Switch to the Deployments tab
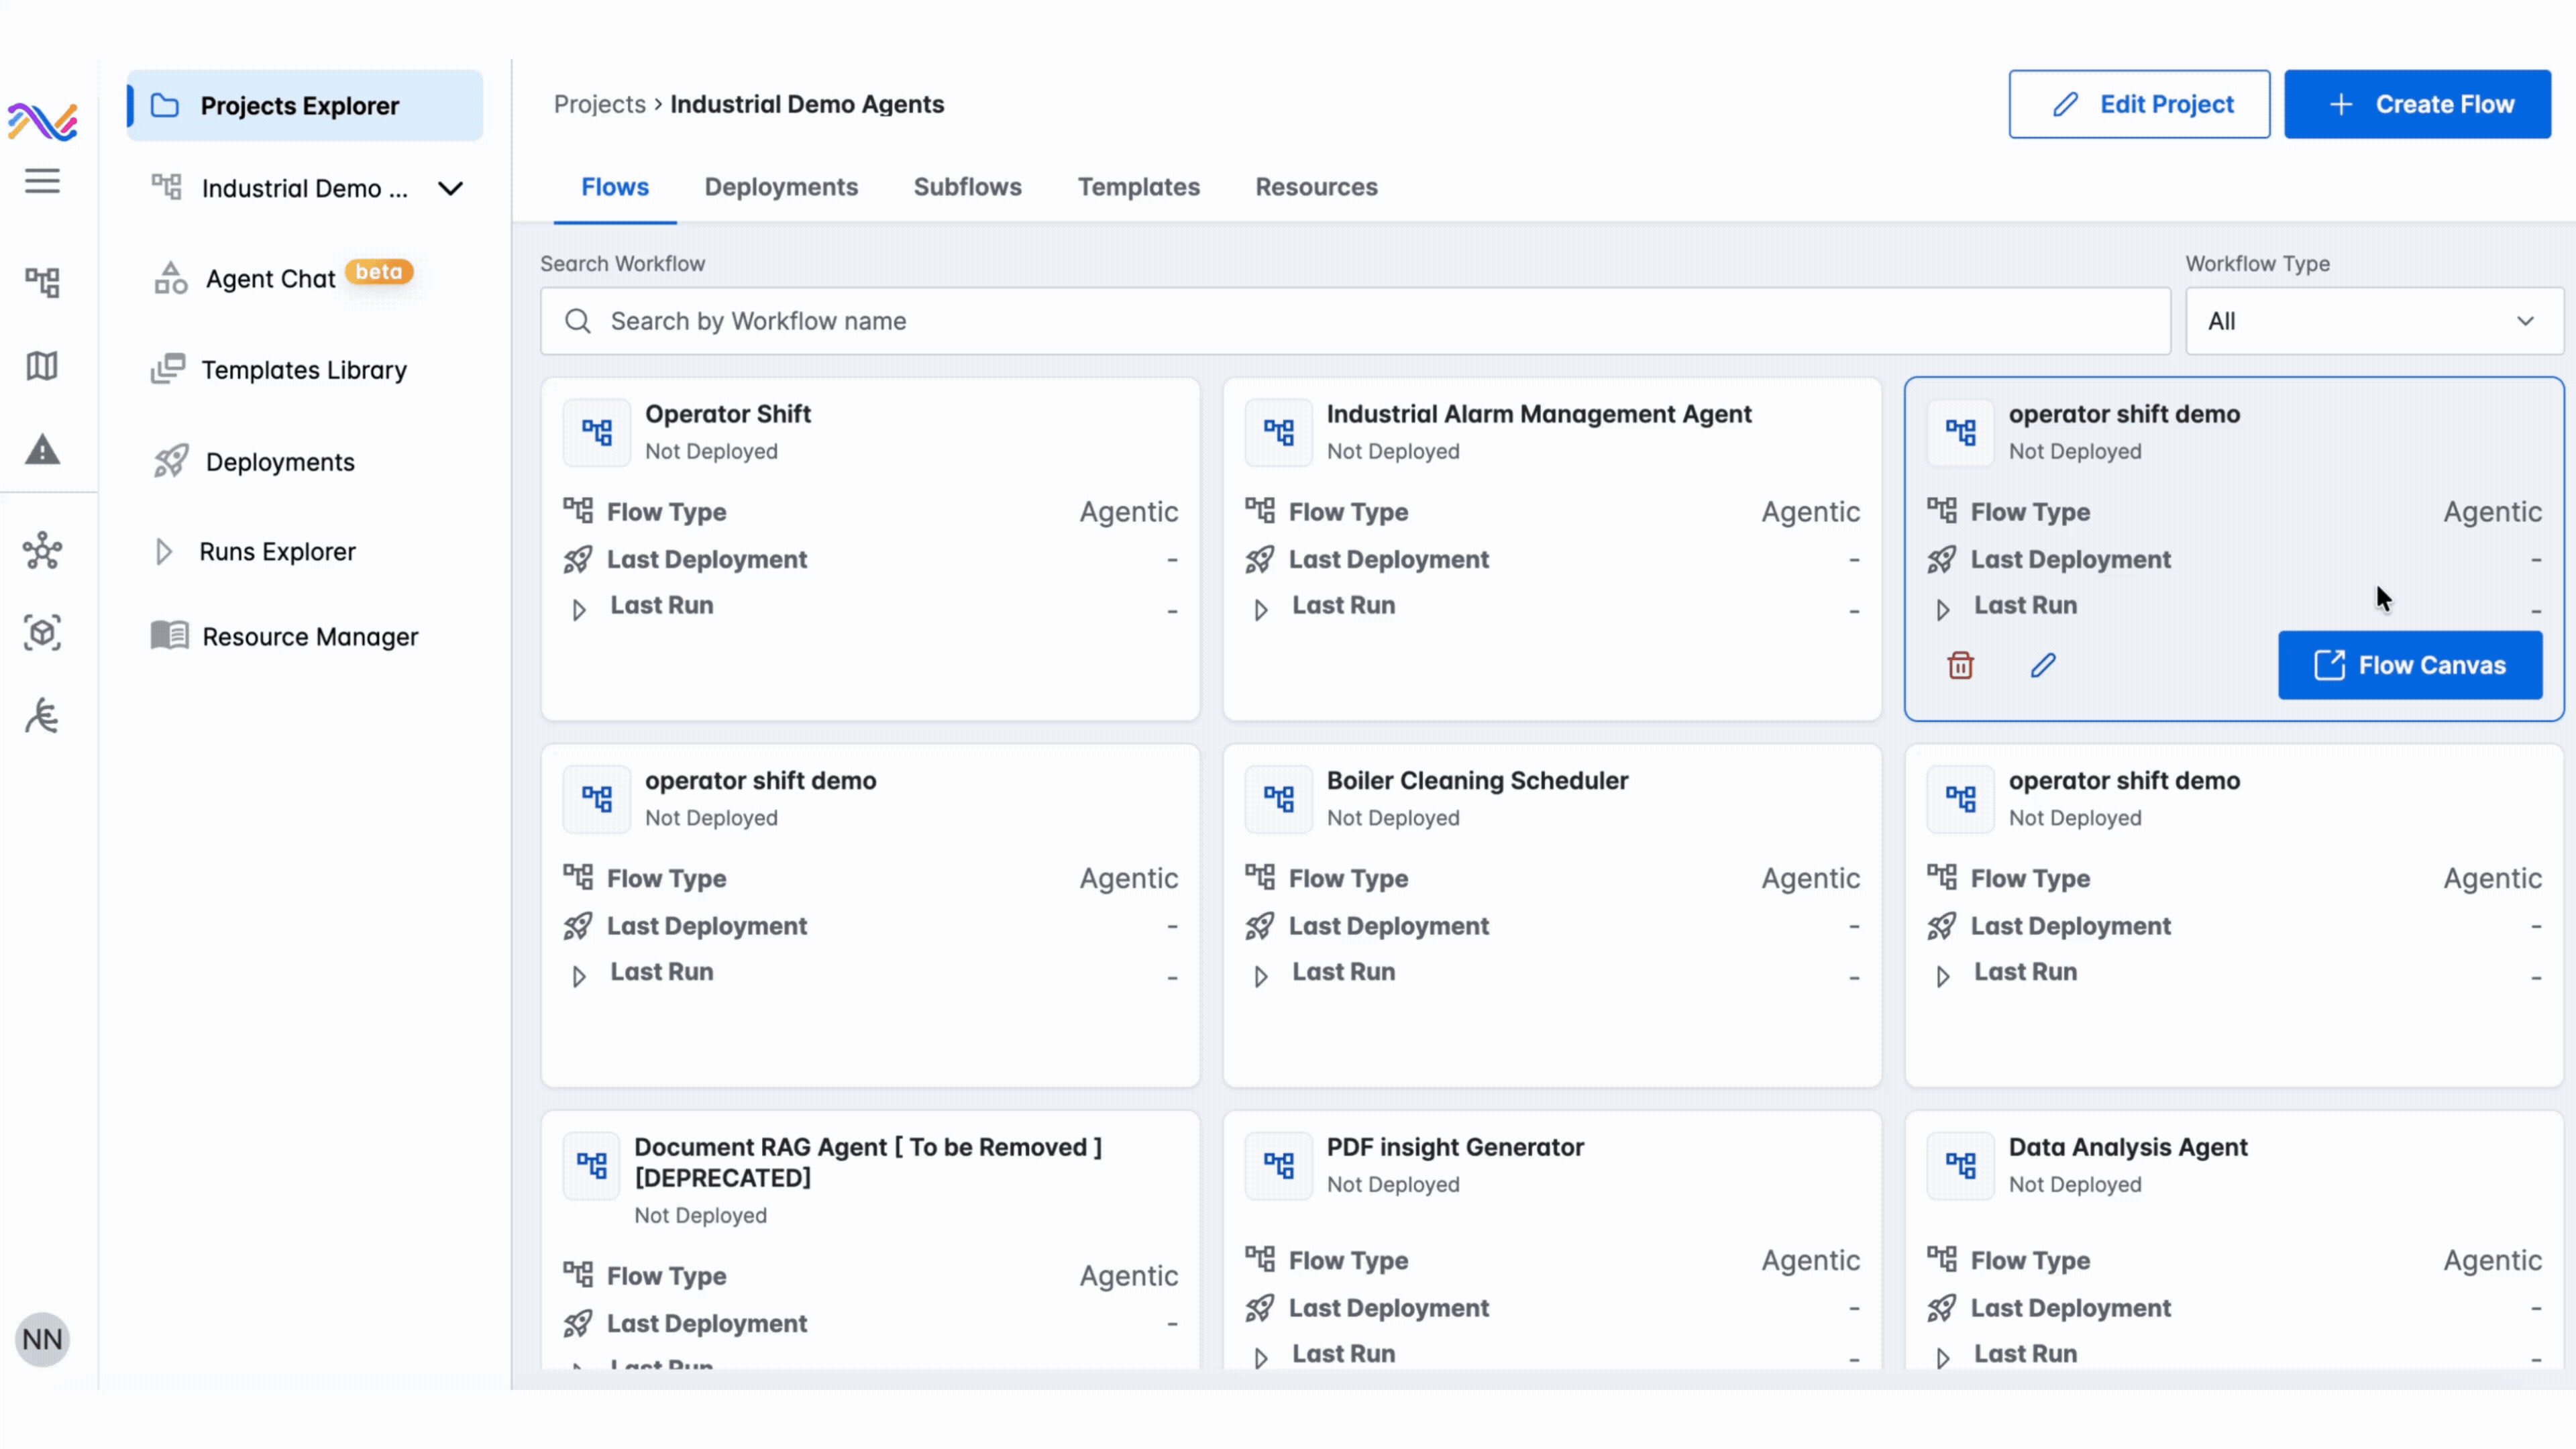This screenshot has height=1449, width=2576. 780,187
